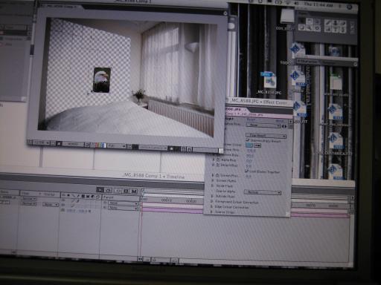Select the Selection arrow tool in Tools palette
Image resolution: width=381 pixels, height=285 pixels.
pos(302,22)
